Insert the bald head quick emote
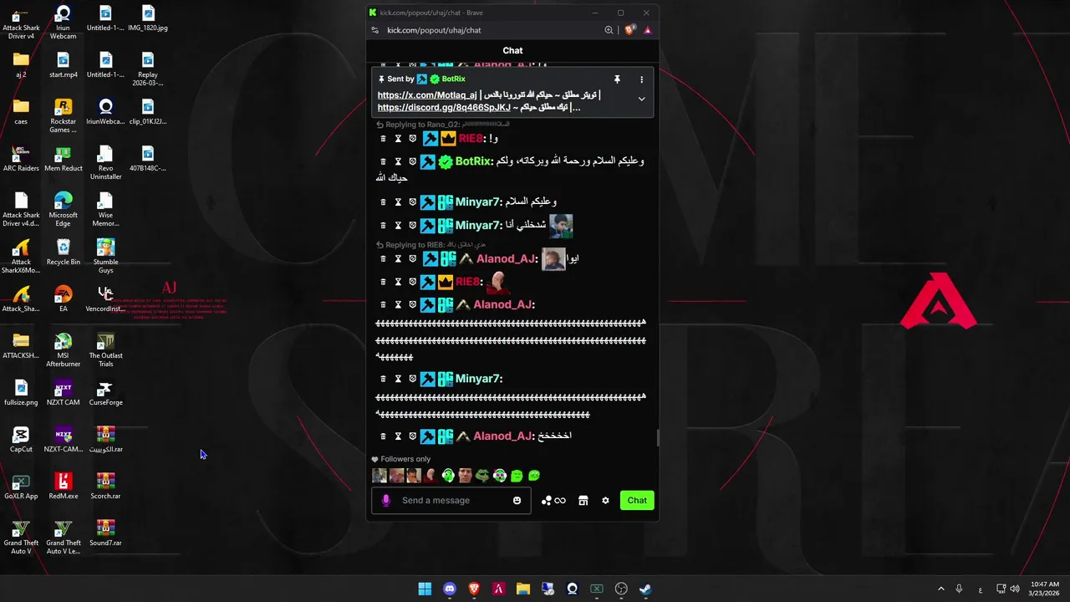The width and height of the screenshot is (1070, 602). [x=431, y=476]
